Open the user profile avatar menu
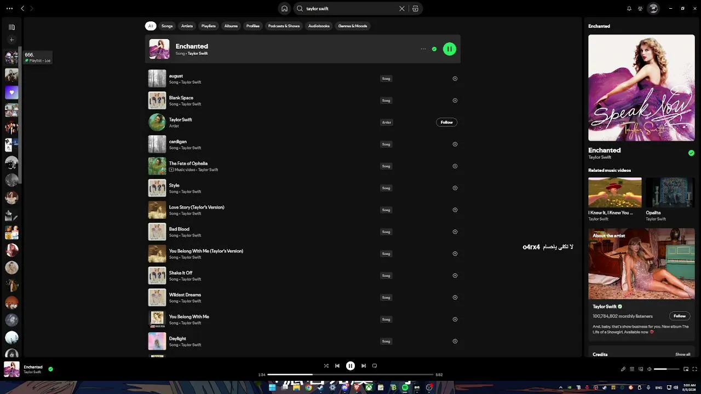The height and width of the screenshot is (394, 701). click(x=653, y=9)
